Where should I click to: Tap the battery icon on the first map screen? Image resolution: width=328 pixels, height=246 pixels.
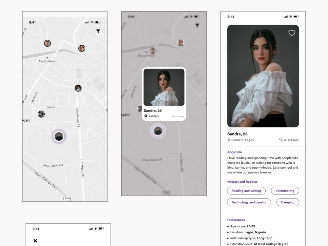(x=98, y=22)
